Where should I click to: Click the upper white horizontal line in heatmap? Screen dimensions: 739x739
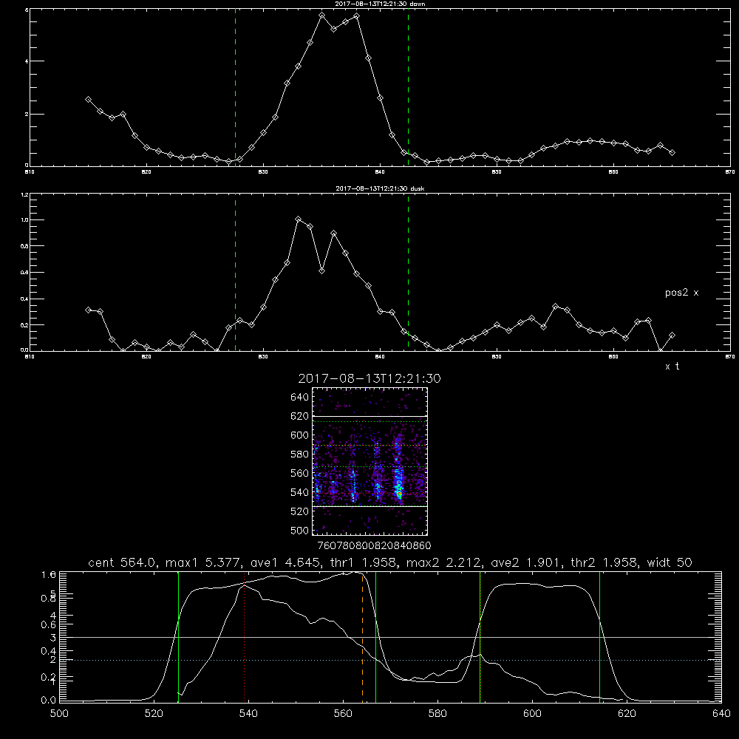(x=370, y=416)
